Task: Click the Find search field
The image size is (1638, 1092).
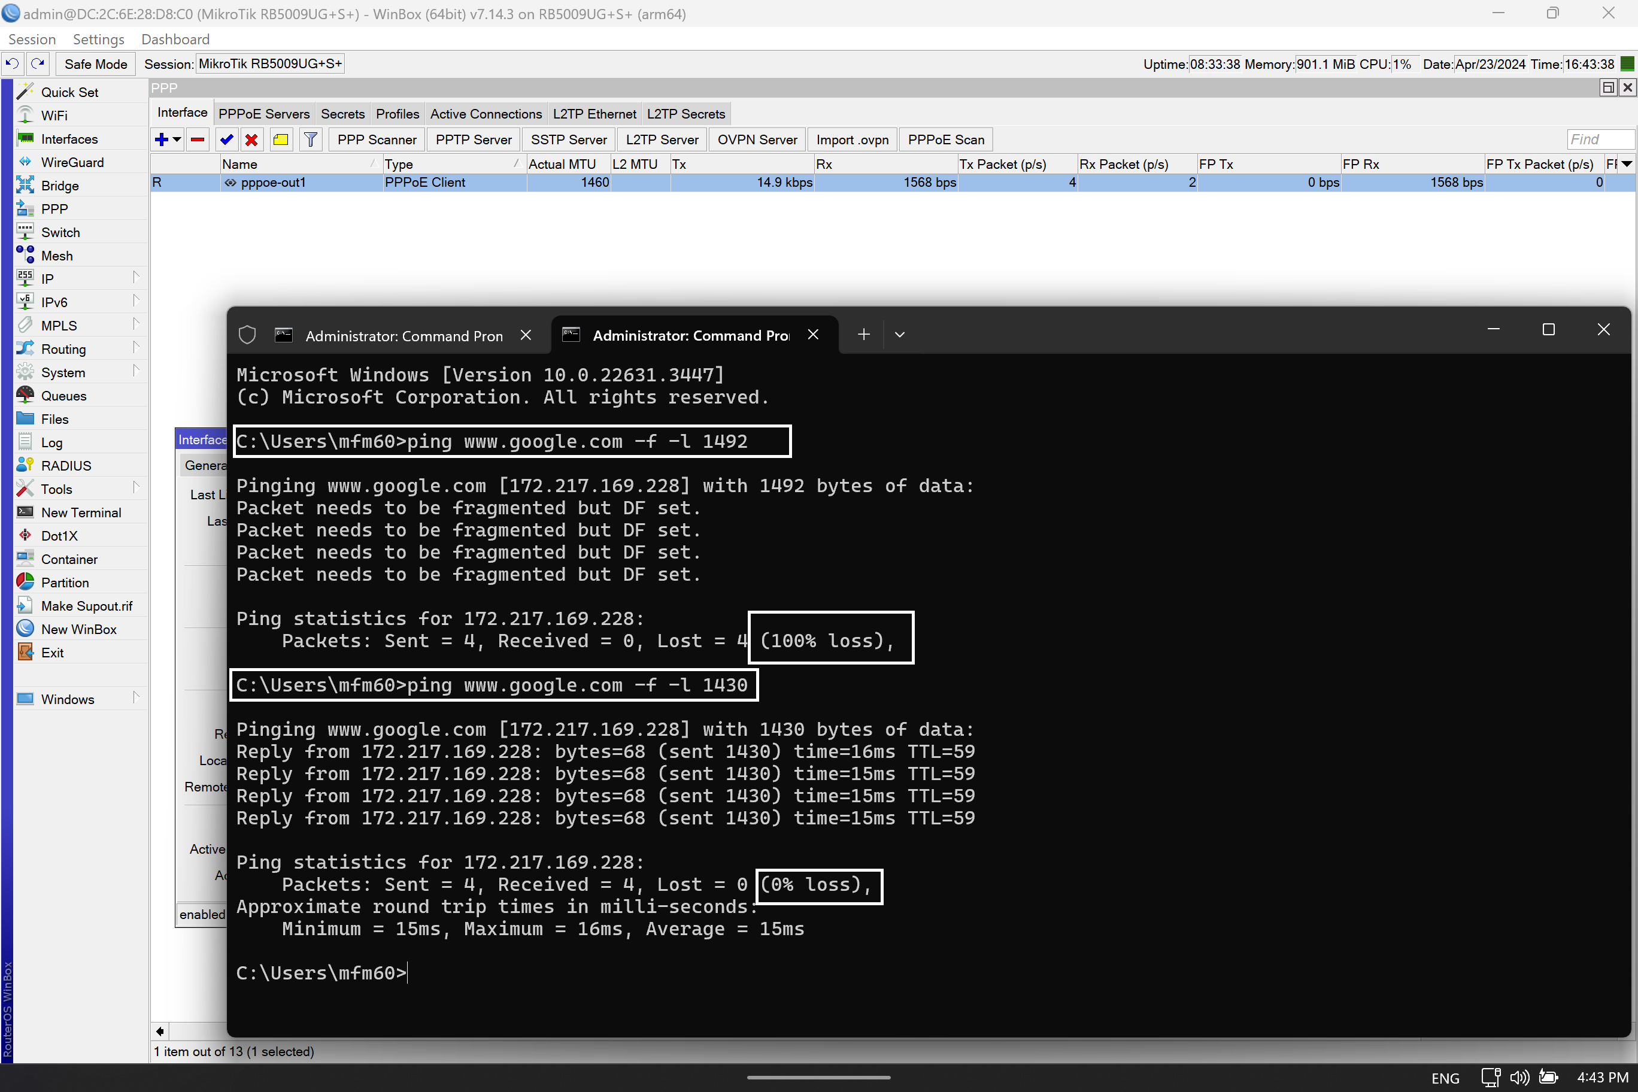Action: pos(1600,139)
